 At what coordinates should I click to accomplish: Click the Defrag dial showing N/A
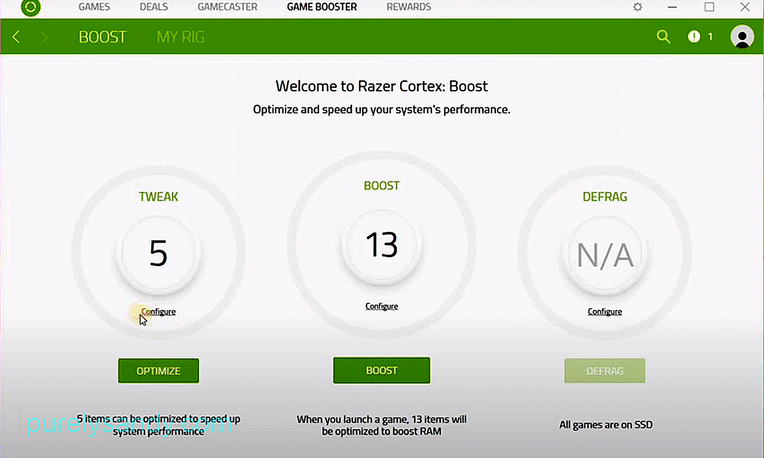coord(605,254)
